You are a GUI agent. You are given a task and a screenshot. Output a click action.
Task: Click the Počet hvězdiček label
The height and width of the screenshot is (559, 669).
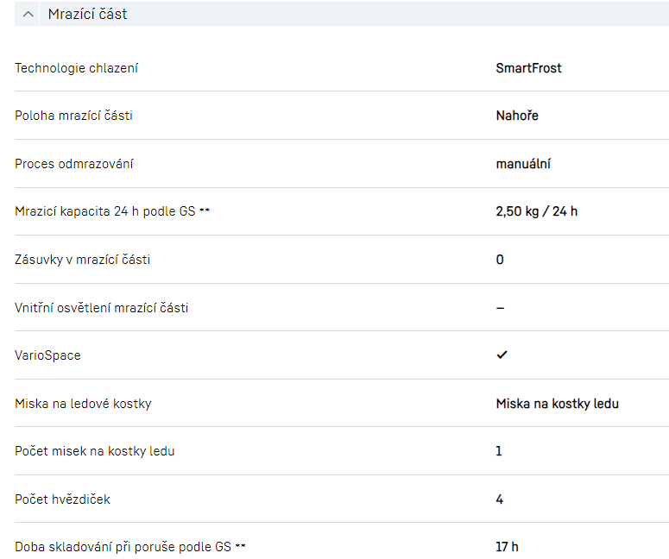click(62, 499)
